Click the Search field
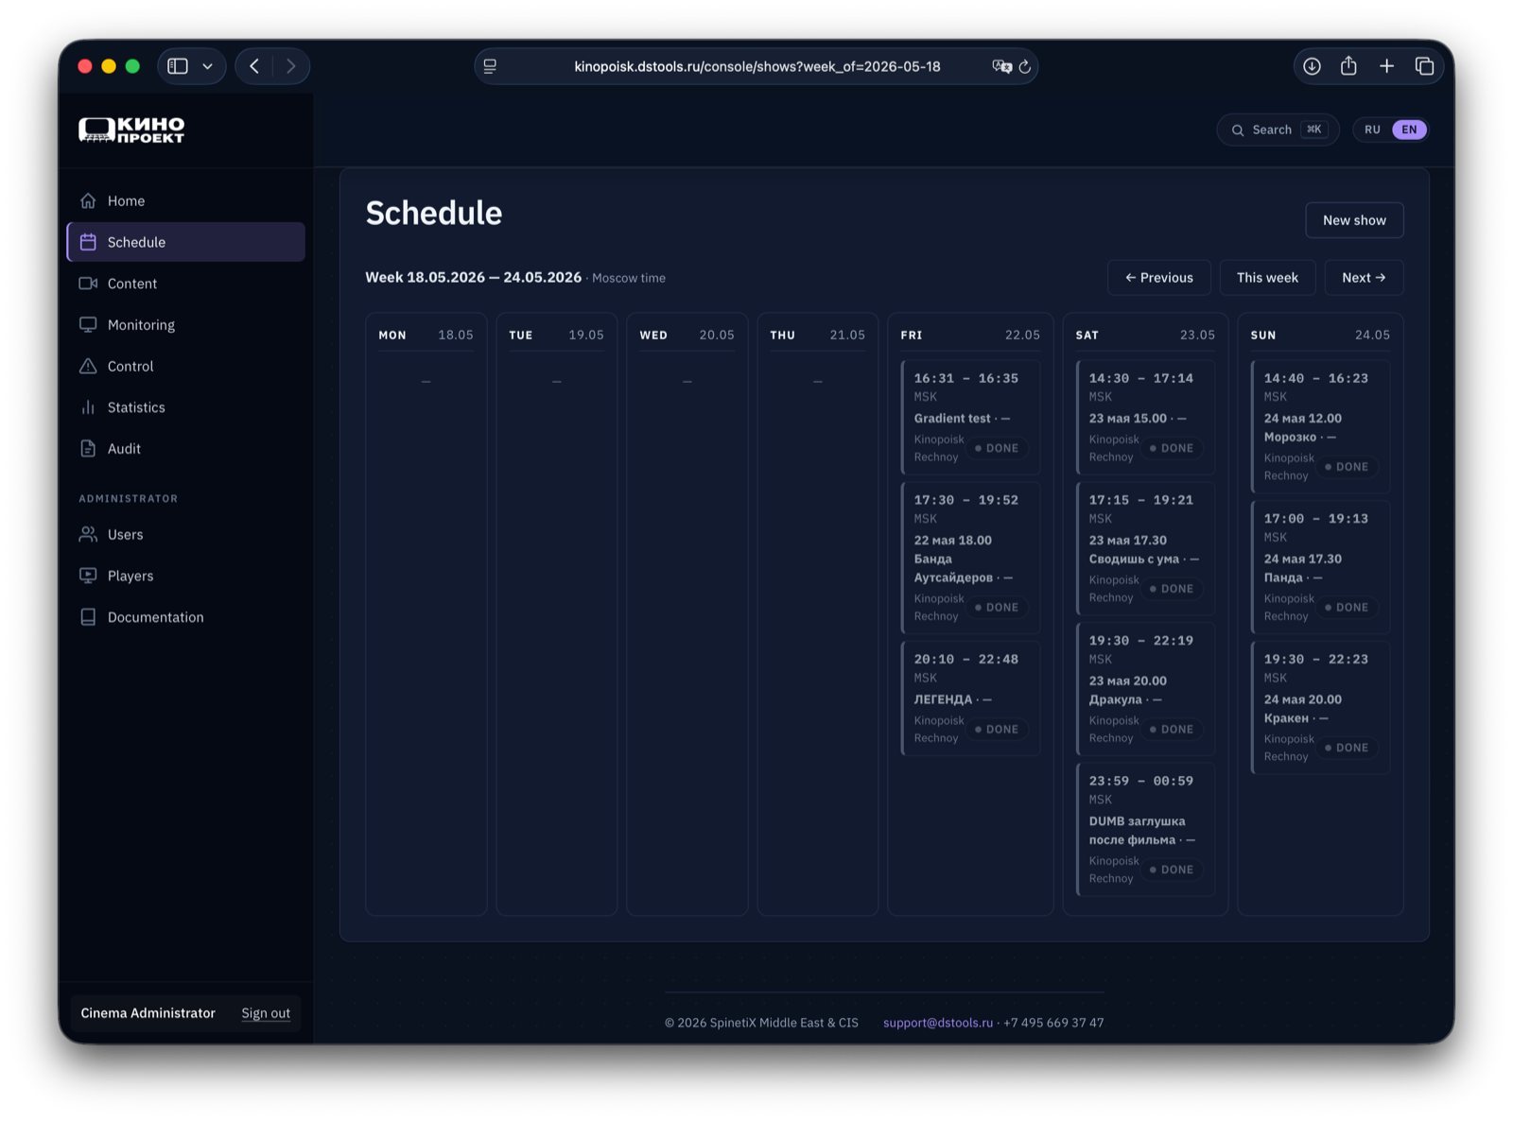The width and height of the screenshot is (1513, 1121). coord(1278,129)
